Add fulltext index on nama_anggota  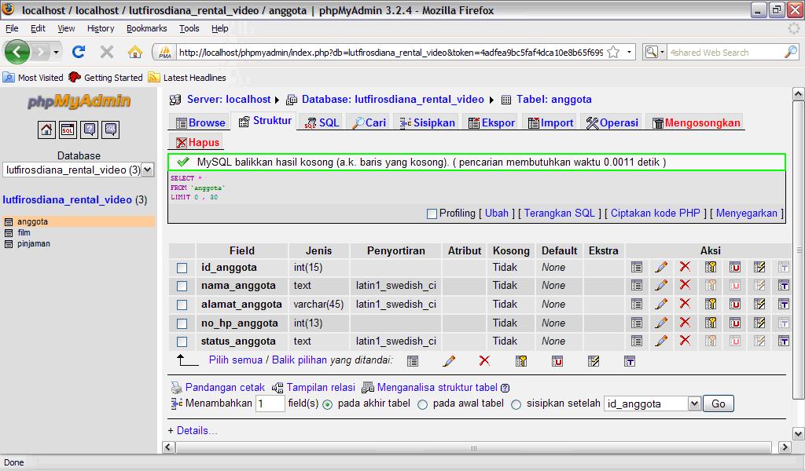(784, 286)
